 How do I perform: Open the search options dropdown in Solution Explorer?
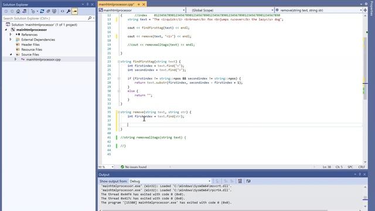coord(94,18)
